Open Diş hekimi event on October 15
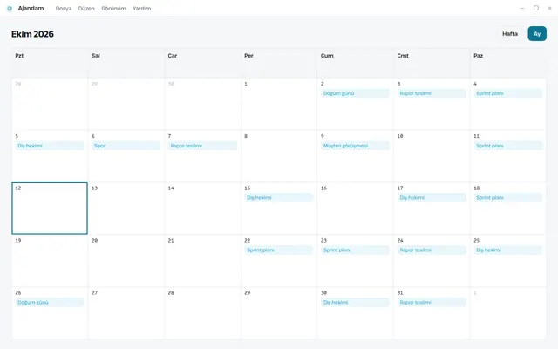This screenshot has height=349, width=558. (279, 198)
